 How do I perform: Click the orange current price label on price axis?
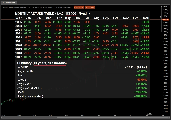coord(166,19)
